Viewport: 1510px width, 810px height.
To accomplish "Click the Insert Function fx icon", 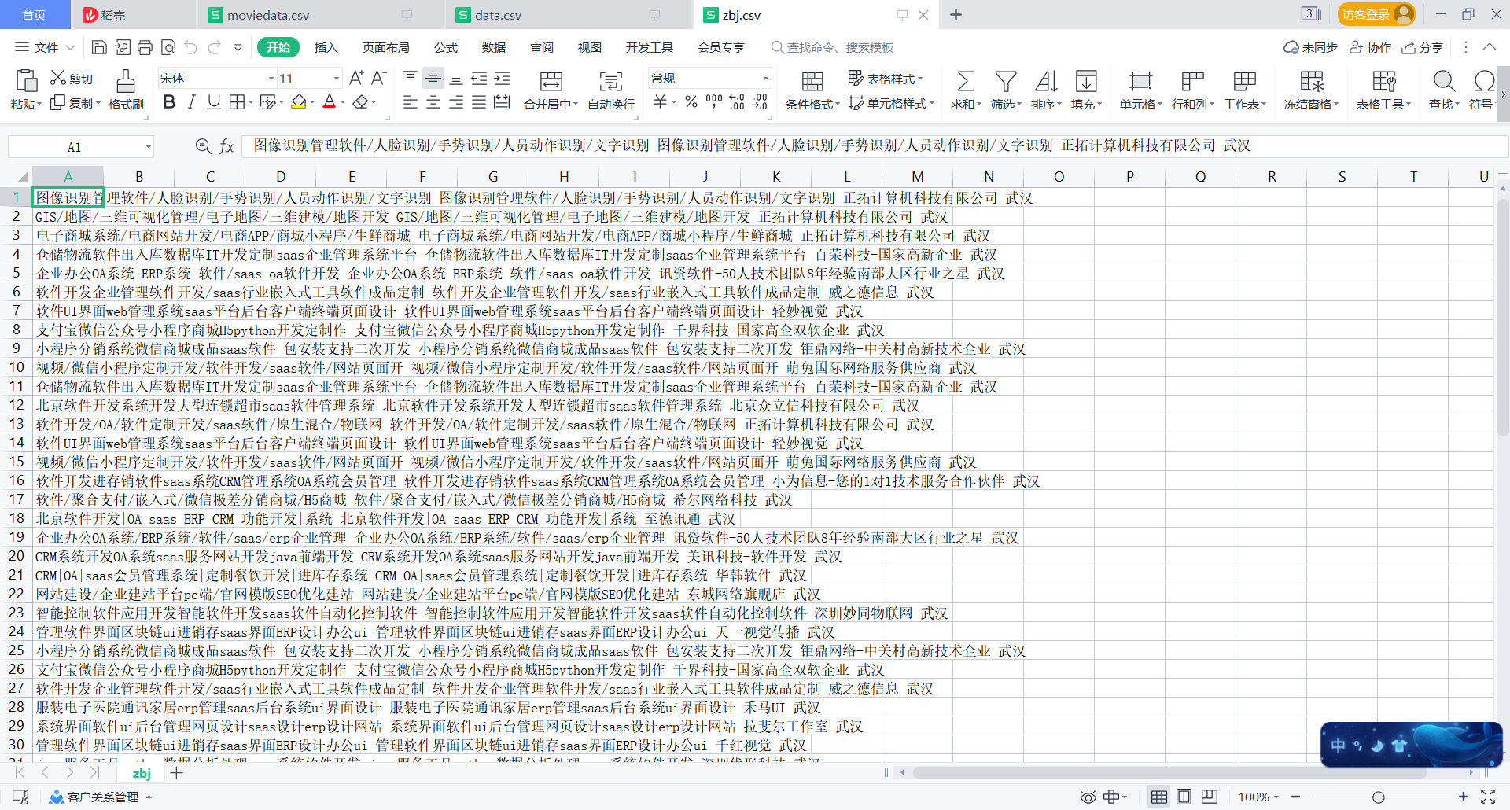I will point(226,146).
